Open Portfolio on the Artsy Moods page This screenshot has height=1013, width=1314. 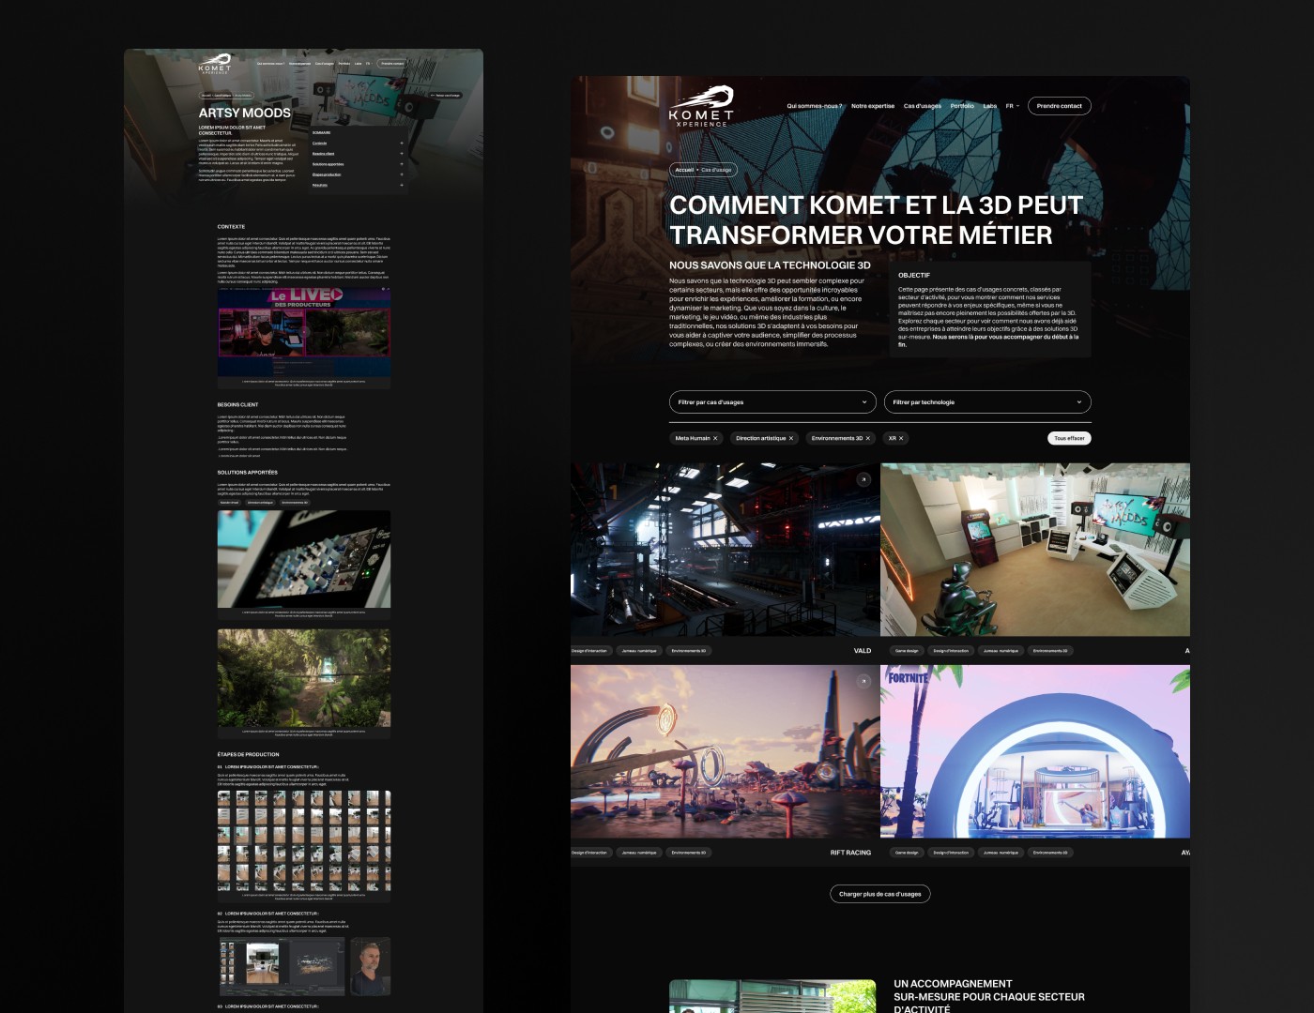(x=344, y=64)
